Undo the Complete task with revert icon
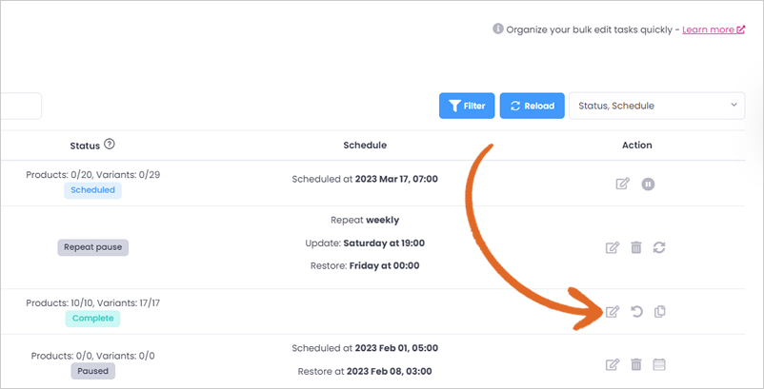764x389 pixels. [636, 312]
